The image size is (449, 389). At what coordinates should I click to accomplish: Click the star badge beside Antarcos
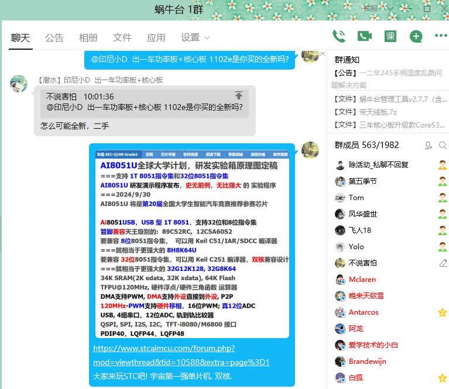[x=443, y=312]
